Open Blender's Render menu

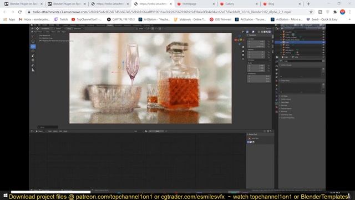coord(44,25)
